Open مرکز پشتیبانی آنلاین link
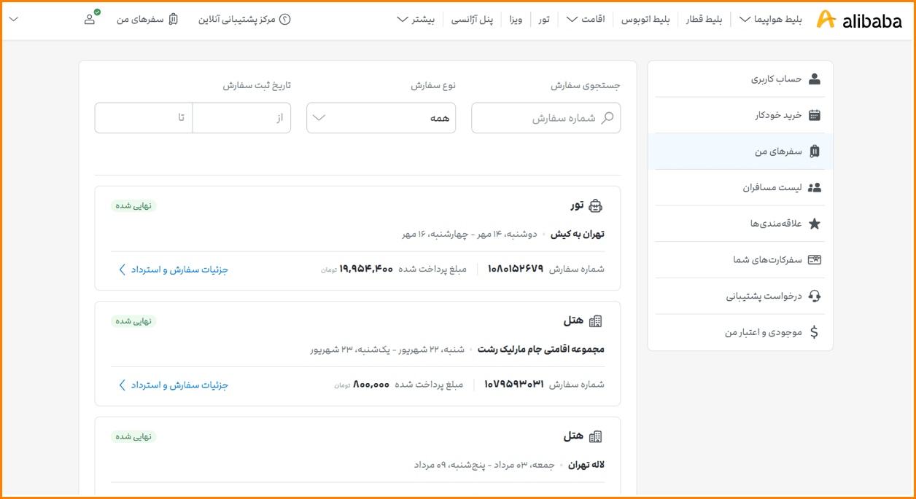Screen dimensions: 916x499 pos(244,20)
